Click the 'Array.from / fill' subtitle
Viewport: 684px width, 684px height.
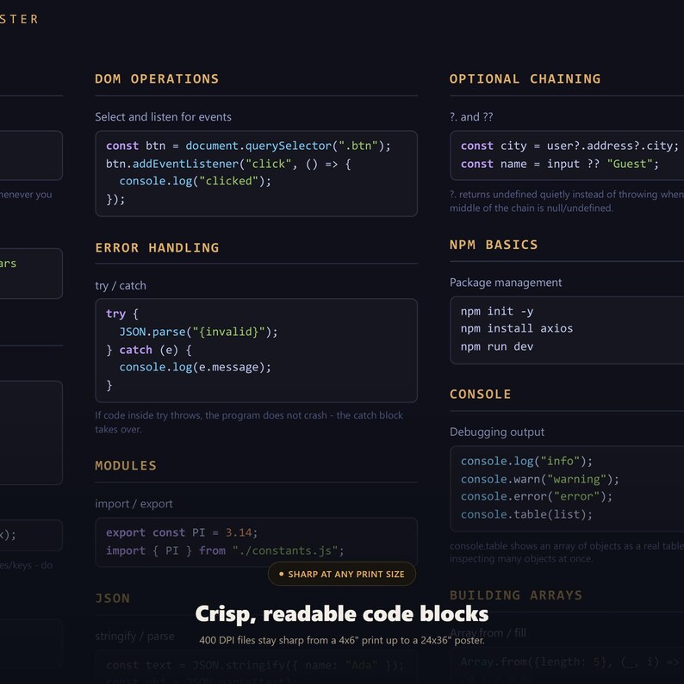[x=488, y=633]
